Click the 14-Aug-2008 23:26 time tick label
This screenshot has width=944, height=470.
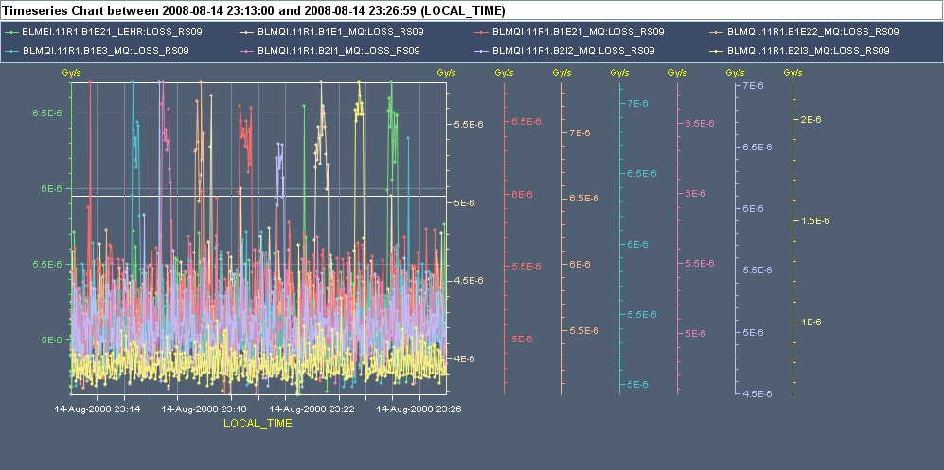[x=419, y=409]
